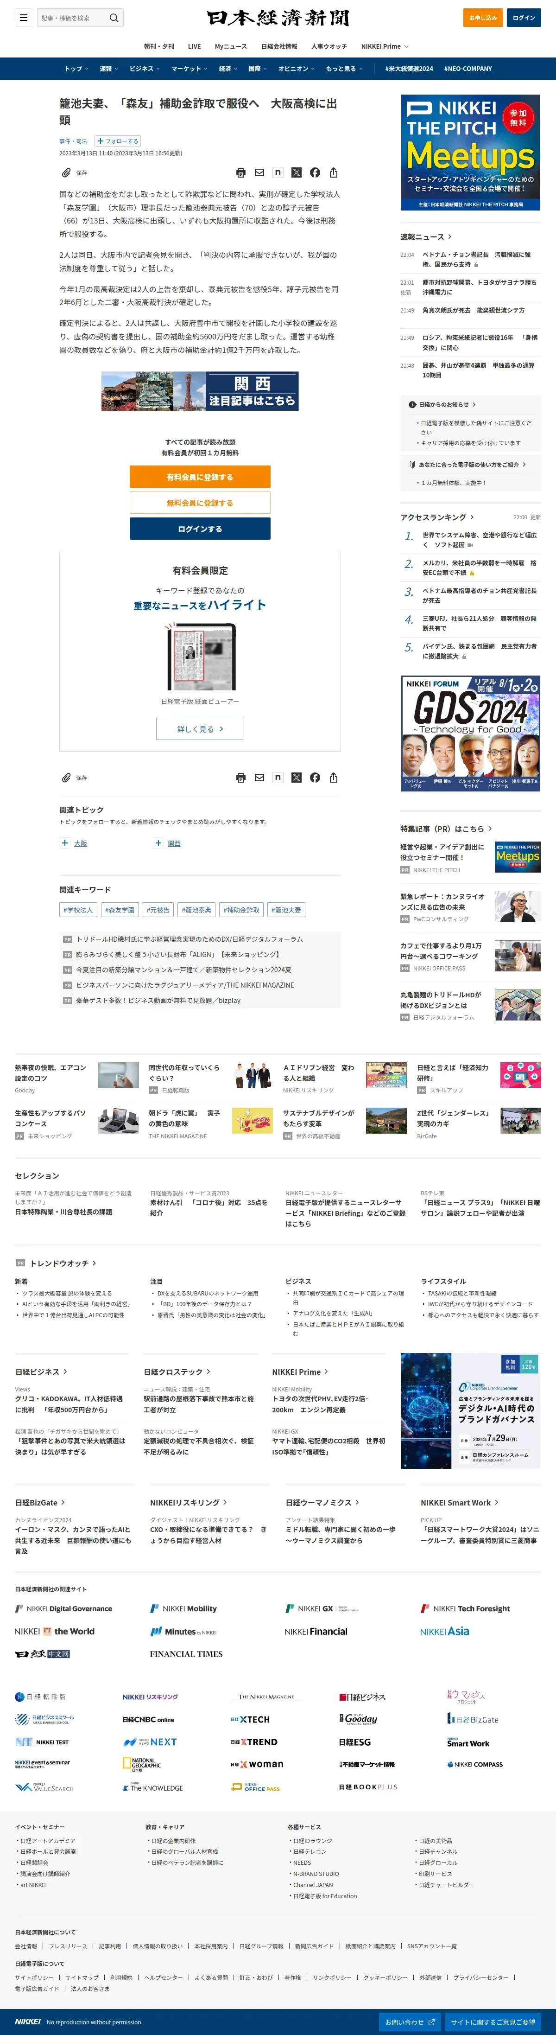Click the NIKKEI logo in the footer bar
The image size is (556, 2035).
(x=28, y=2022)
